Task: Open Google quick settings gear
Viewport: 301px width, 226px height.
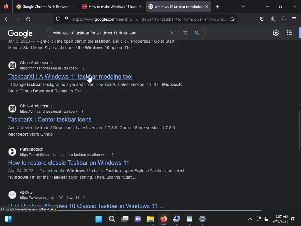Action: point(276,33)
